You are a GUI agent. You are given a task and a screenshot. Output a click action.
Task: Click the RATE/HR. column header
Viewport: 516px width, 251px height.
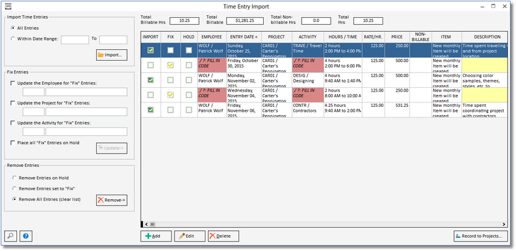[x=373, y=37]
